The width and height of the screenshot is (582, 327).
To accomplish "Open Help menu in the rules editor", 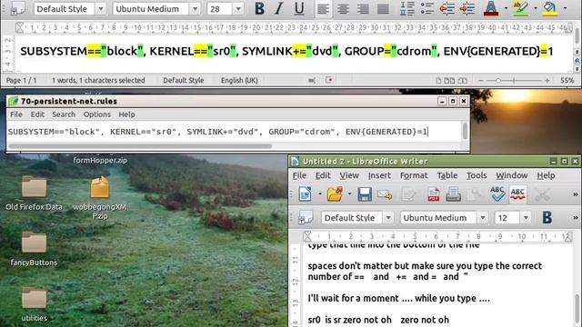I will [126, 114].
